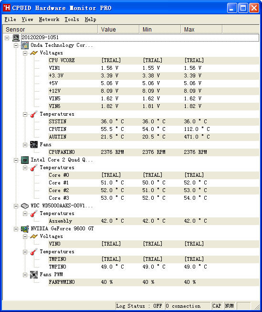The width and height of the screenshot is (262, 312).
Task: Click the computer icon beside 20120209-1051
Action: pos(16,37)
